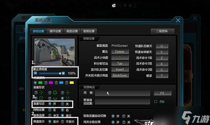
Task: Select green crosshair color swatch
Action: [x=40, y=83]
